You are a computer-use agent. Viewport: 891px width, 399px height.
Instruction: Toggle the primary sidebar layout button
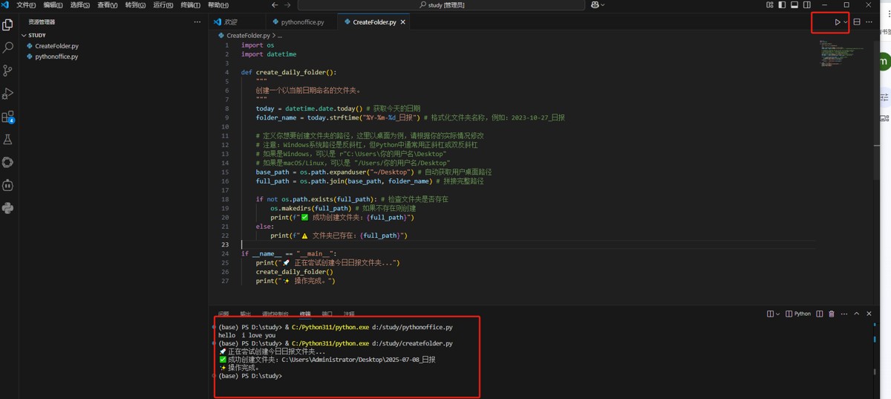coord(781,5)
